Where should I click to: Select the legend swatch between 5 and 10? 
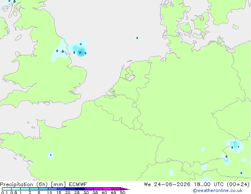pos(43,189)
